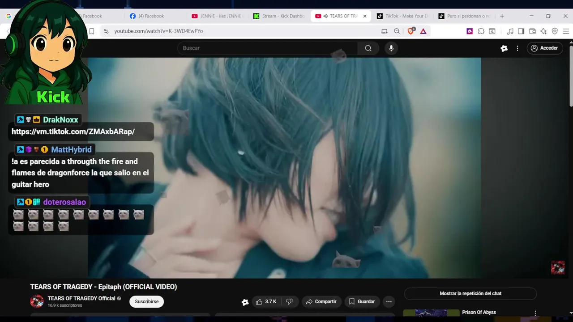Image resolution: width=573 pixels, height=322 pixels.
Task: Open the browser hamburger main menu
Action: click(x=566, y=31)
